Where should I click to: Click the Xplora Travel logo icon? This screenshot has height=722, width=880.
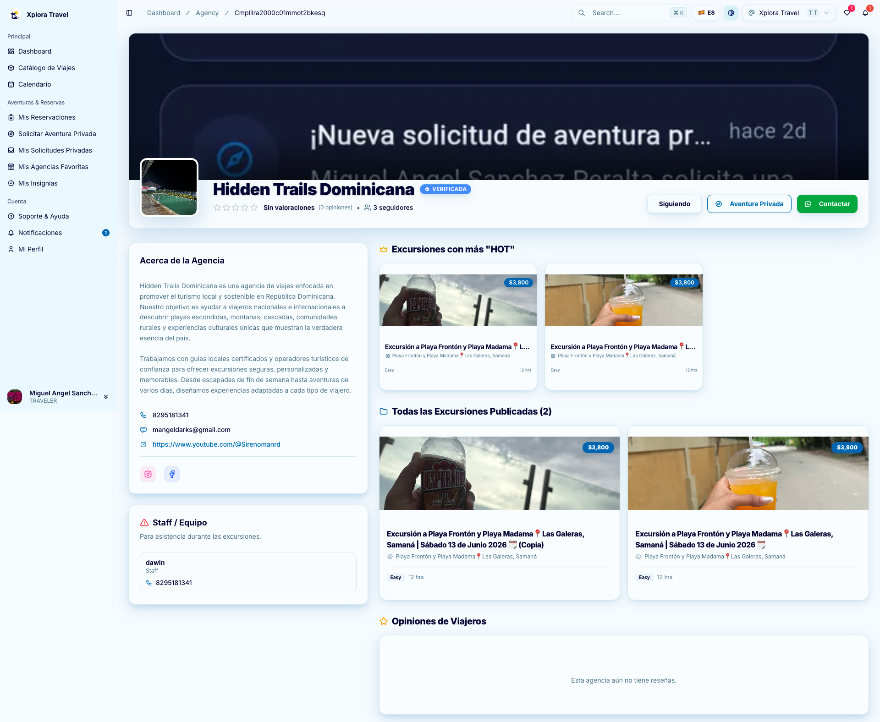(x=15, y=15)
